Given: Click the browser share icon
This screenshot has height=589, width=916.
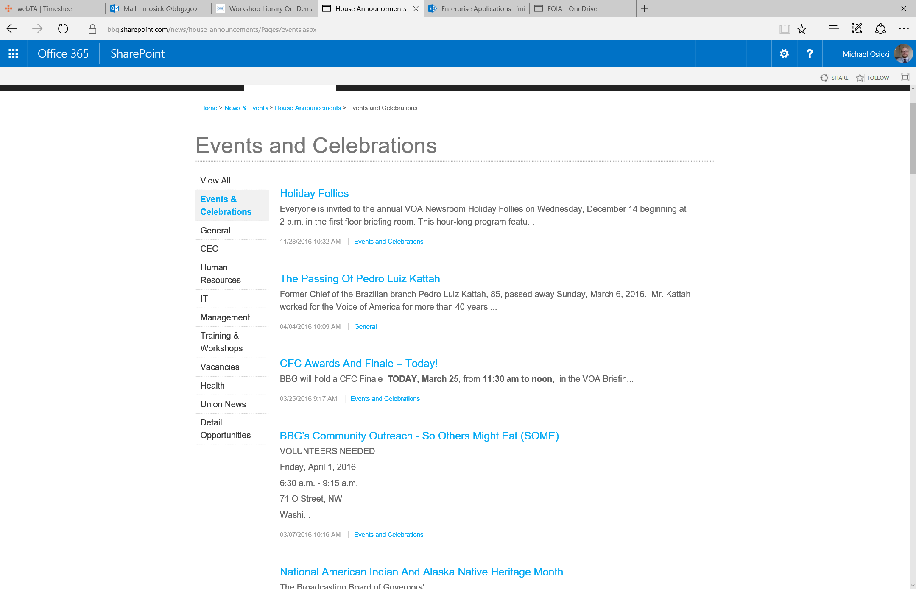Looking at the screenshot, I should 880,29.
